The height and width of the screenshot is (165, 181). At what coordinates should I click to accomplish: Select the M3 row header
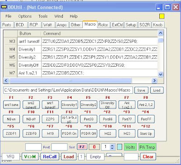10,41
